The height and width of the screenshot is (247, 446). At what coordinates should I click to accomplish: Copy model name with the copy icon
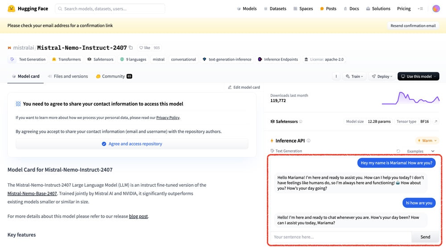pos(131,48)
